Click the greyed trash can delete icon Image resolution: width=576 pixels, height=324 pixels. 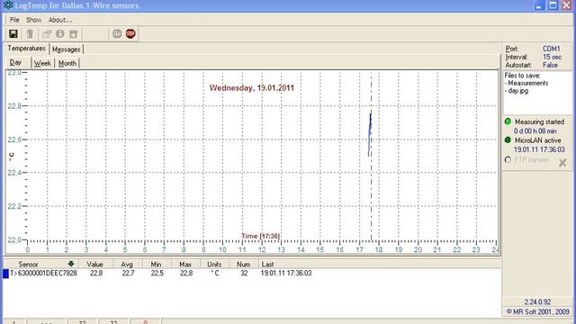(30, 34)
